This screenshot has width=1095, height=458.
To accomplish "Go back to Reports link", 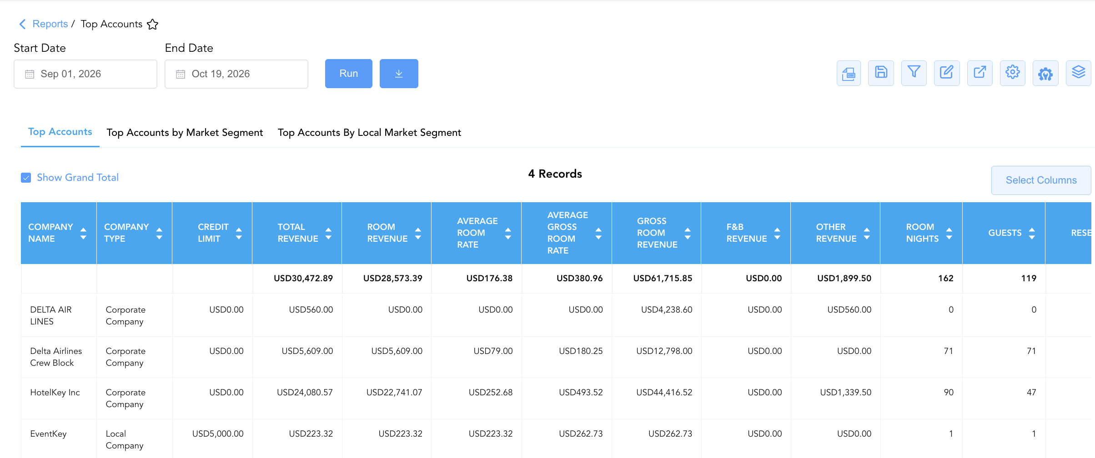I will pos(50,24).
